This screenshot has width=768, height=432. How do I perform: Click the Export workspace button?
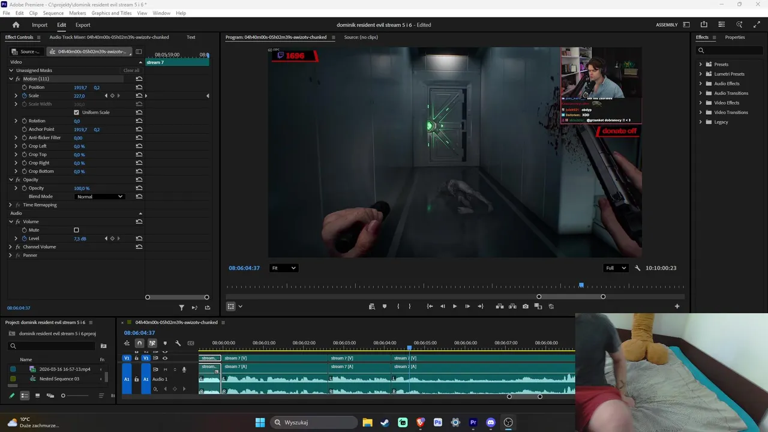83,25
